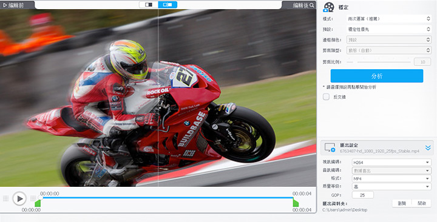This screenshot has width=437, height=222.
Task: Open the 模式 dropdown
Action: pyautogui.click(x=389, y=19)
